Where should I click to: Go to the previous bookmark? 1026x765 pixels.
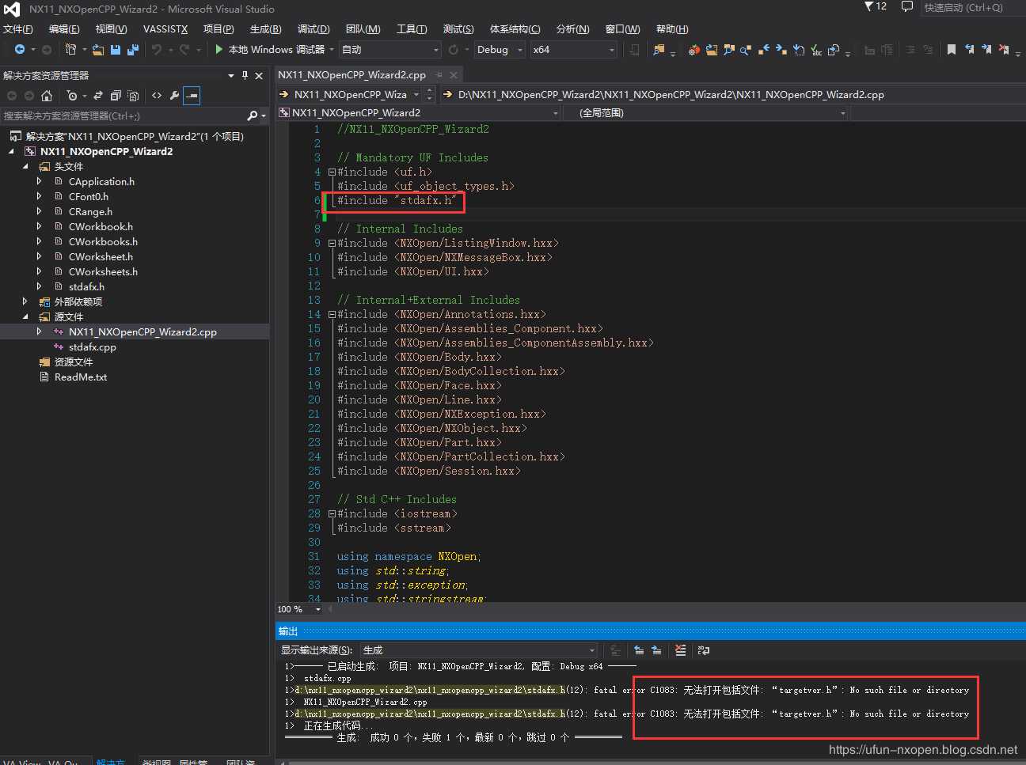pyautogui.click(x=969, y=49)
